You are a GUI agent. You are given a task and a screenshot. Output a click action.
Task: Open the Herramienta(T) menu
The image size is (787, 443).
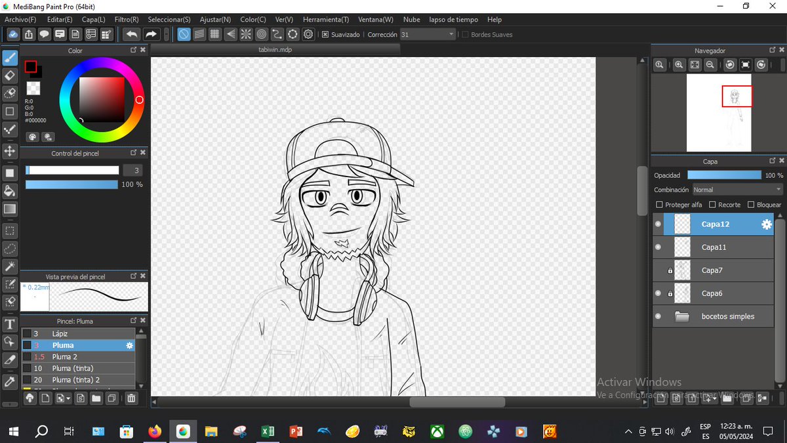pyautogui.click(x=326, y=20)
